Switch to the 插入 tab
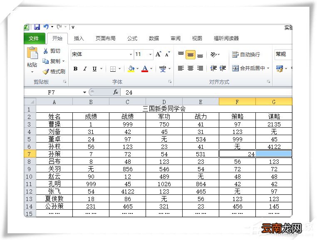 (79, 39)
